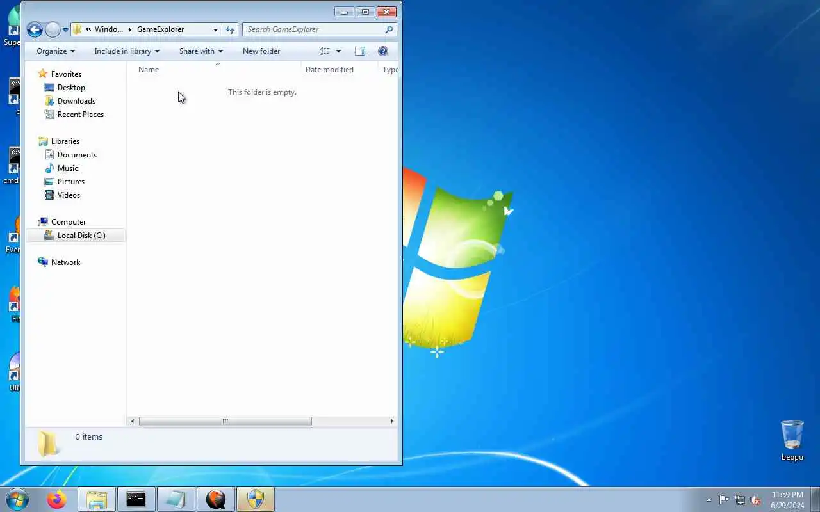Select Computer in navigation pane

[x=69, y=222]
